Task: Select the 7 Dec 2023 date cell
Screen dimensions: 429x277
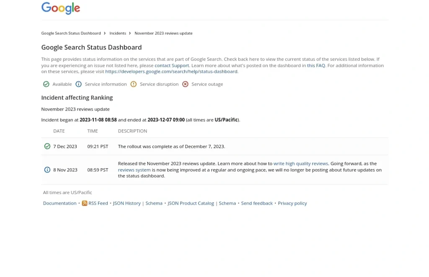Action: coord(65,146)
